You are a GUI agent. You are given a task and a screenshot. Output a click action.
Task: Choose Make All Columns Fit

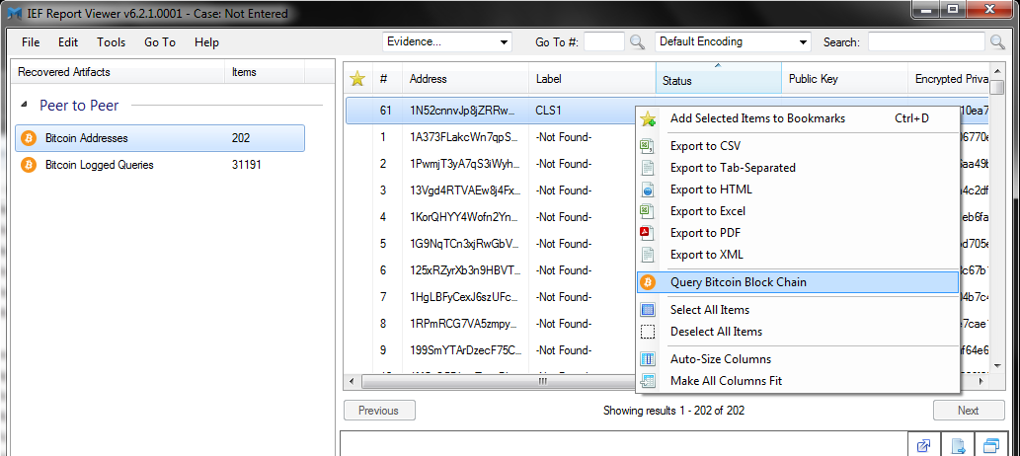point(798,381)
